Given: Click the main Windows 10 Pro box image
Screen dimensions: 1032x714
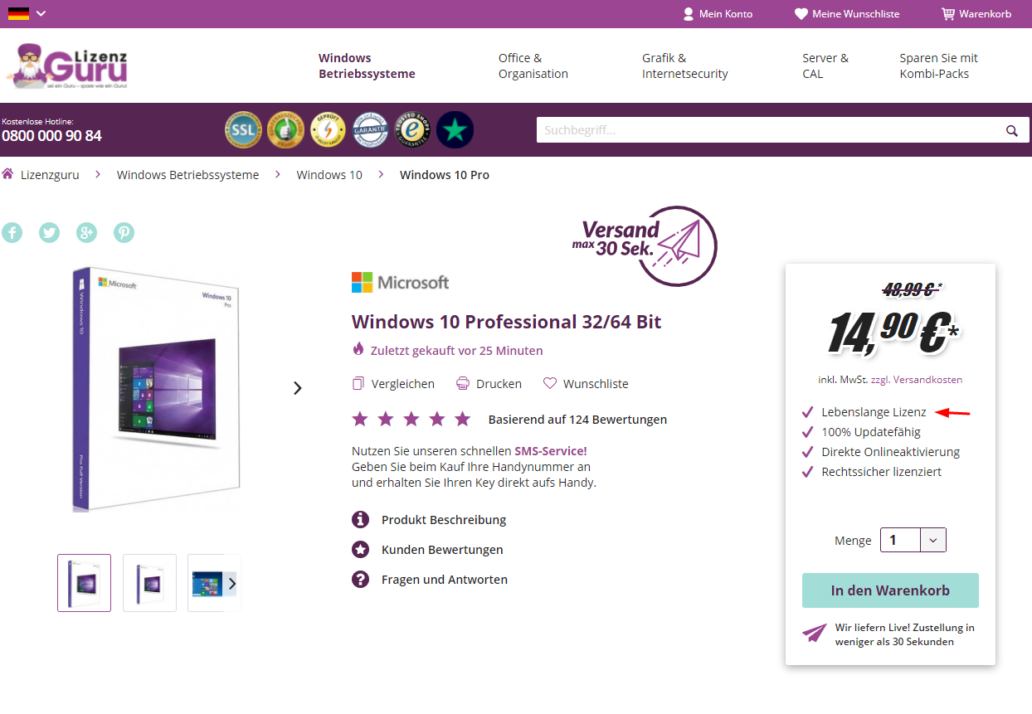Looking at the screenshot, I should click(156, 388).
